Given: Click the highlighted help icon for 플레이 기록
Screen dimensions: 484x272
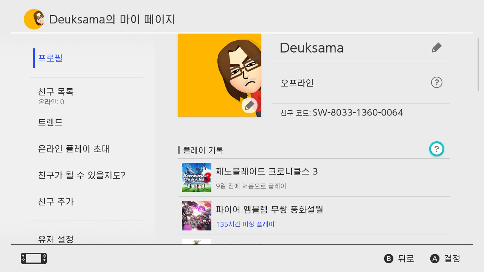Looking at the screenshot, I should (x=437, y=149).
